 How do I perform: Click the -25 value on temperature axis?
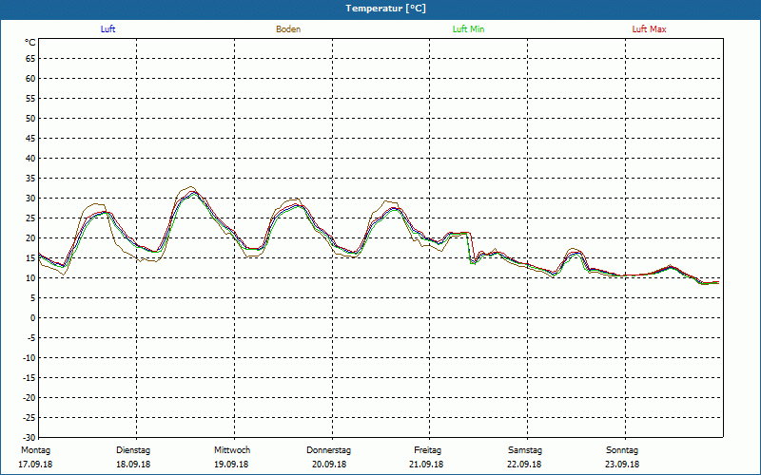point(29,418)
